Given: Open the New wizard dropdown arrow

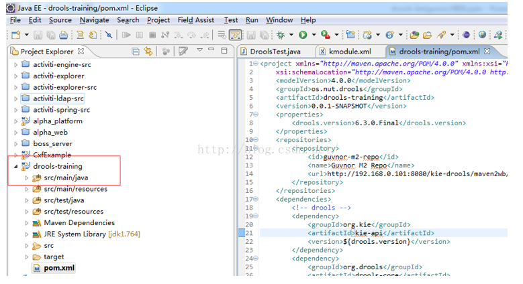Looking at the screenshot, I should [x=26, y=35].
